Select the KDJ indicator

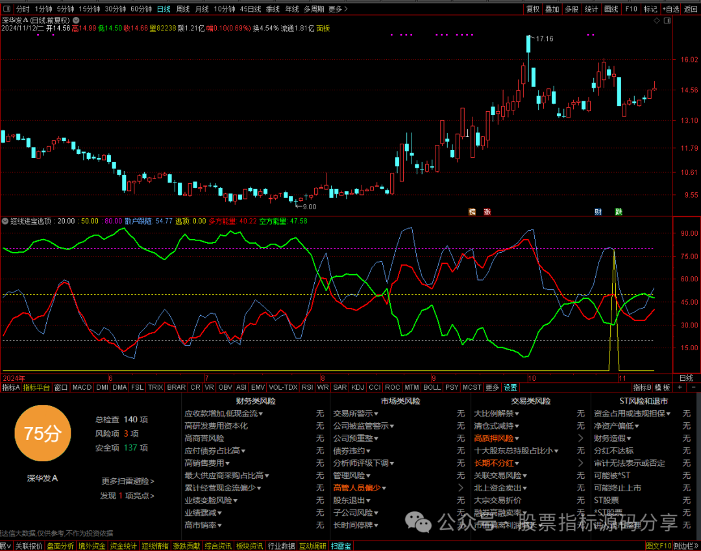tap(358, 387)
